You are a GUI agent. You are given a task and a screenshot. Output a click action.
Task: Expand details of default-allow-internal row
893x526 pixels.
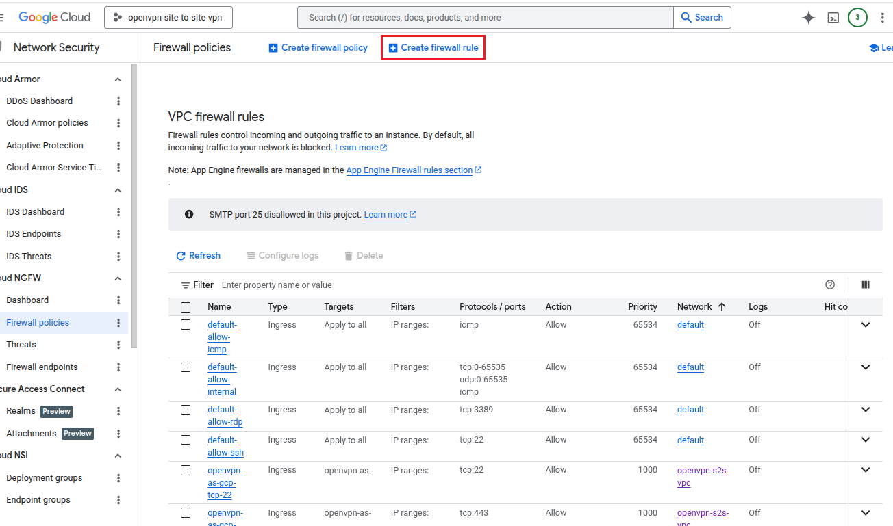click(x=866, y=367)
